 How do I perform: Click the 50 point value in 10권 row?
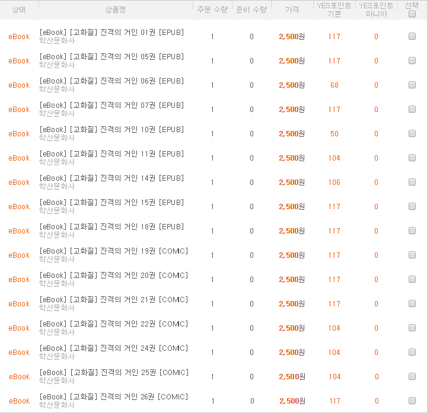click(x=334, y=133)
